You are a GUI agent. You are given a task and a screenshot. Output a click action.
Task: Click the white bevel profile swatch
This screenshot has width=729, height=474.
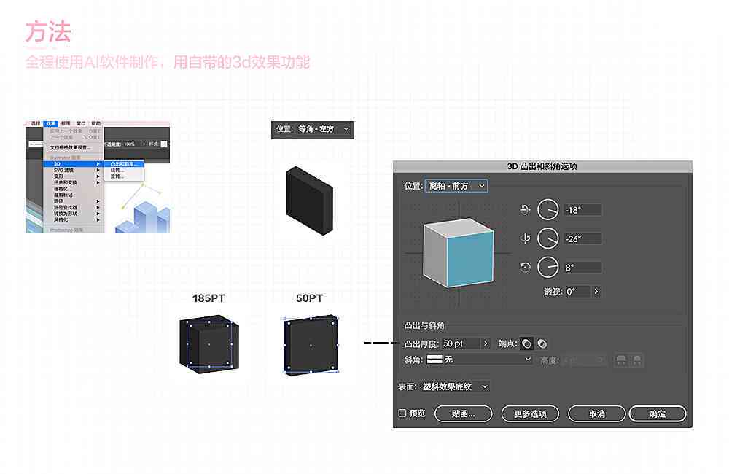(x=434, y=359)
